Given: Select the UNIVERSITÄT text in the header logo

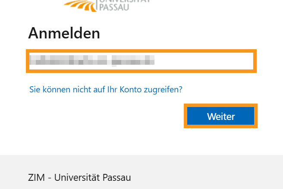Looking at the screenshot, I should (124, 1).
